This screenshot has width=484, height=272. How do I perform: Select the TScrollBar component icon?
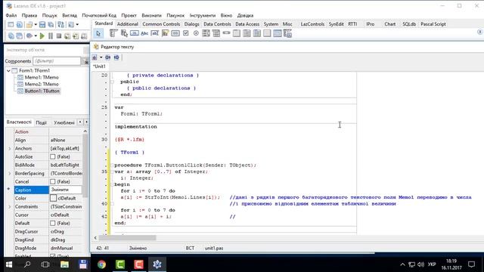(226, 33)
